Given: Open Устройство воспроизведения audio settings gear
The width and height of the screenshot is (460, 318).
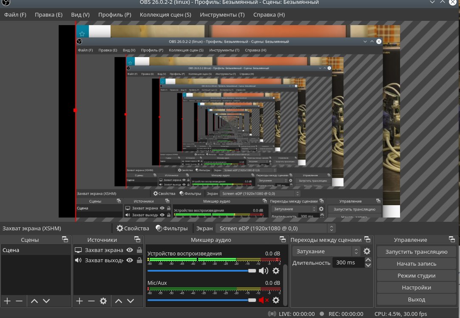Looking at the screenshot, I should coord(276,271).
